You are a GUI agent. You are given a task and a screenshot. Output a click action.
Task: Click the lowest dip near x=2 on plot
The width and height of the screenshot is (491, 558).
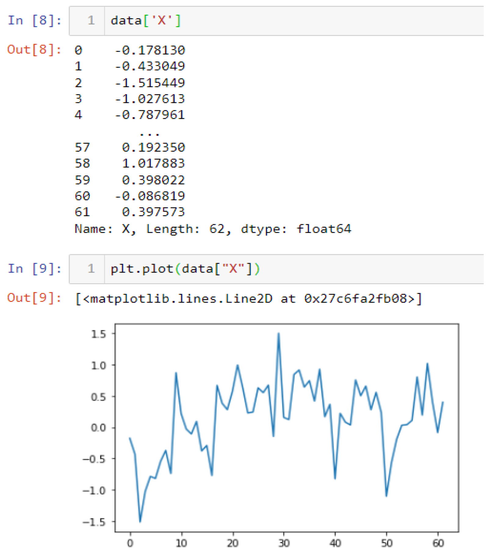[x=140, y=521]
